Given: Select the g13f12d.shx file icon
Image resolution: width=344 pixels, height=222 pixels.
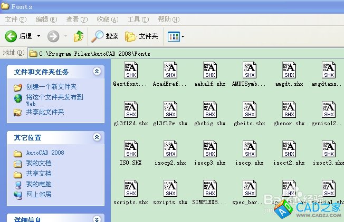Looking at the screenshot, I should (131, 109).
